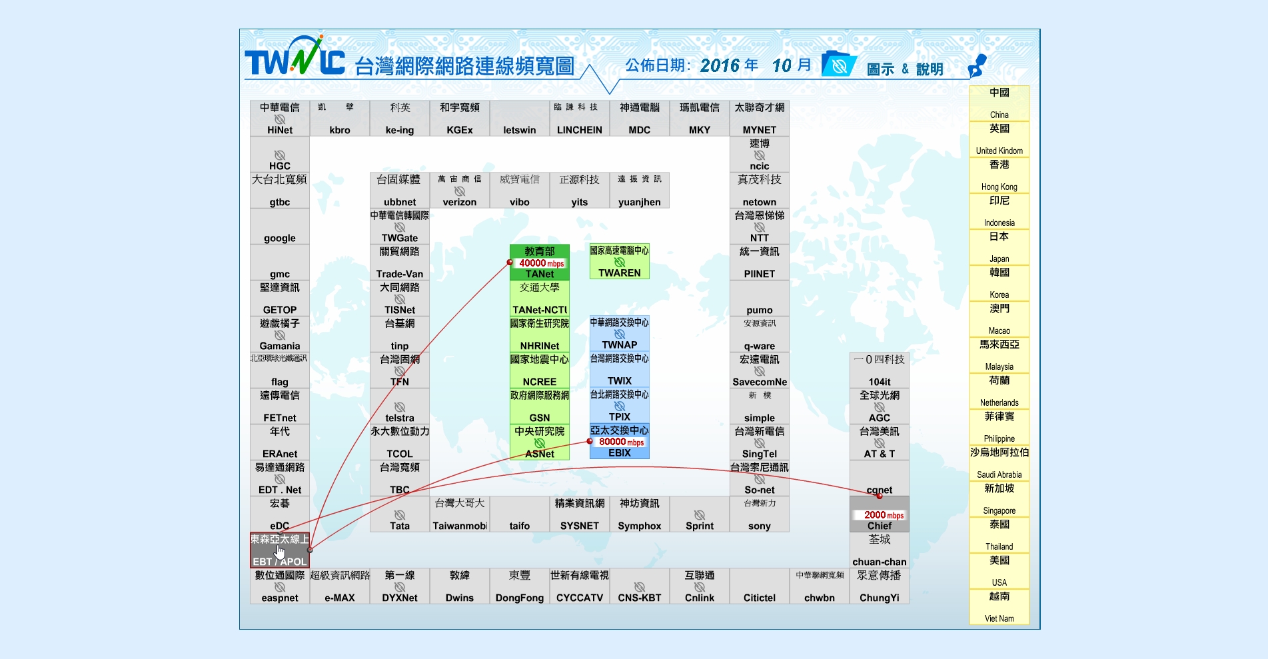This screenshot has height=659, width=1268.
Task: Click the crossed-circle icon in CNS-KBT box
Action: point(640,587)
